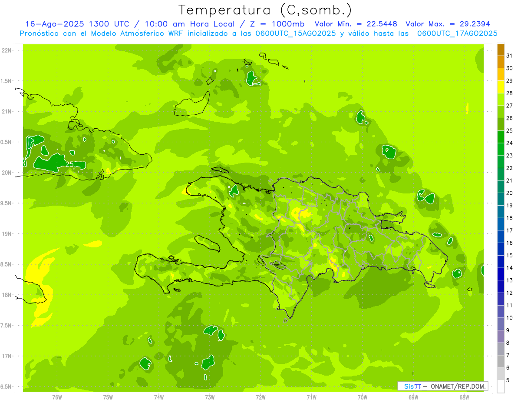The height and width of the screenshot is (403, 521).
Task: Click the "8.5N" latitude label
Action: (6, 264)
